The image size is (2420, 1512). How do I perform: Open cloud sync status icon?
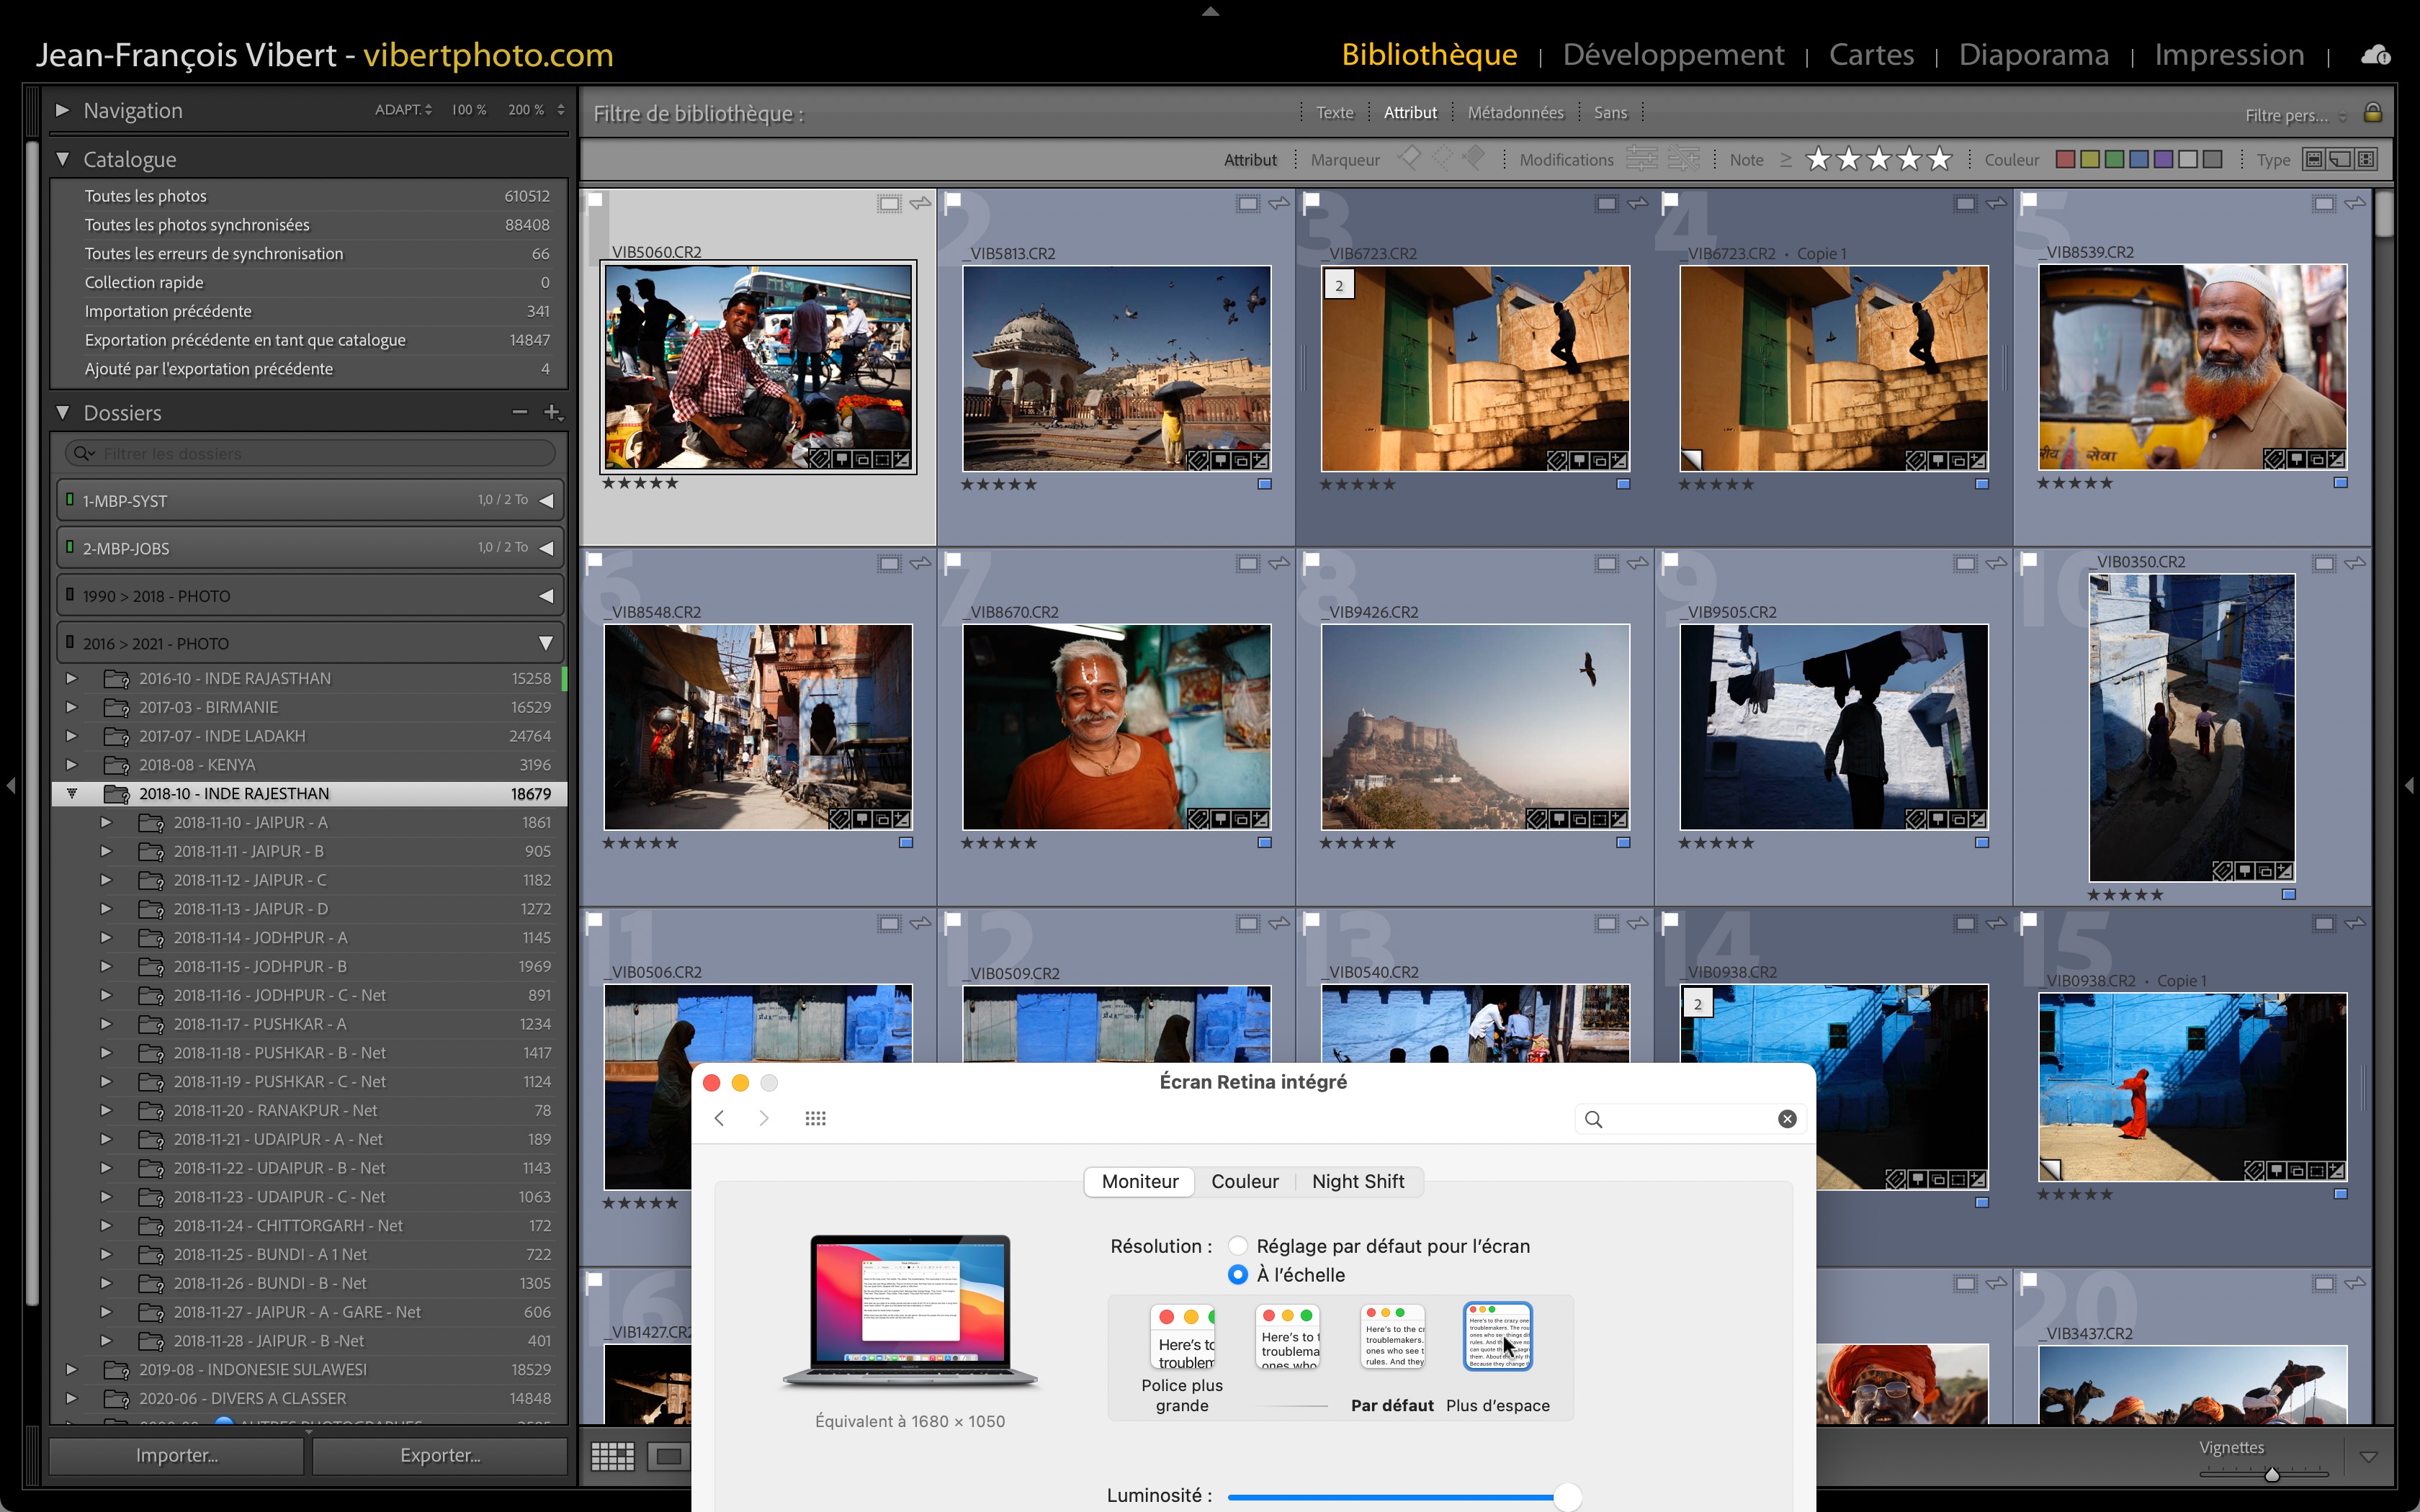pos(2375,55)
